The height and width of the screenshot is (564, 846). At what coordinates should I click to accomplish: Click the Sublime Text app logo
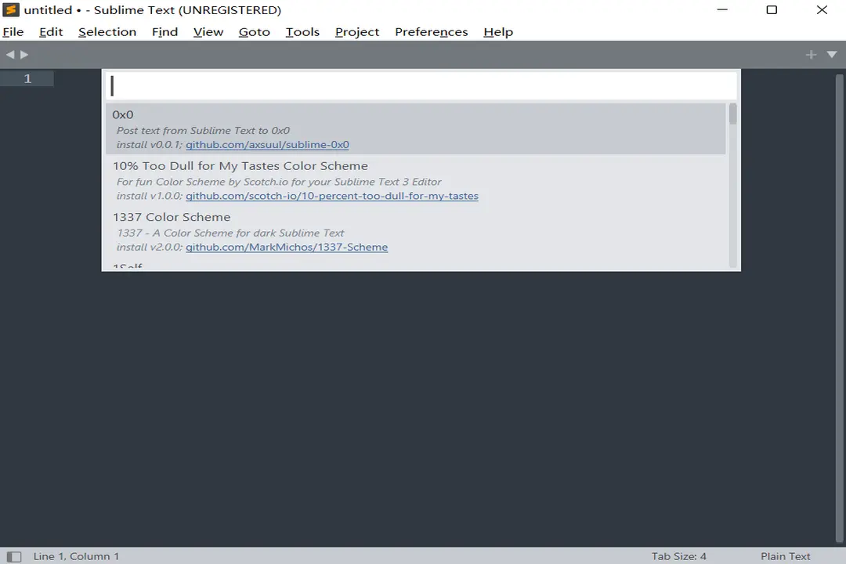11,10
